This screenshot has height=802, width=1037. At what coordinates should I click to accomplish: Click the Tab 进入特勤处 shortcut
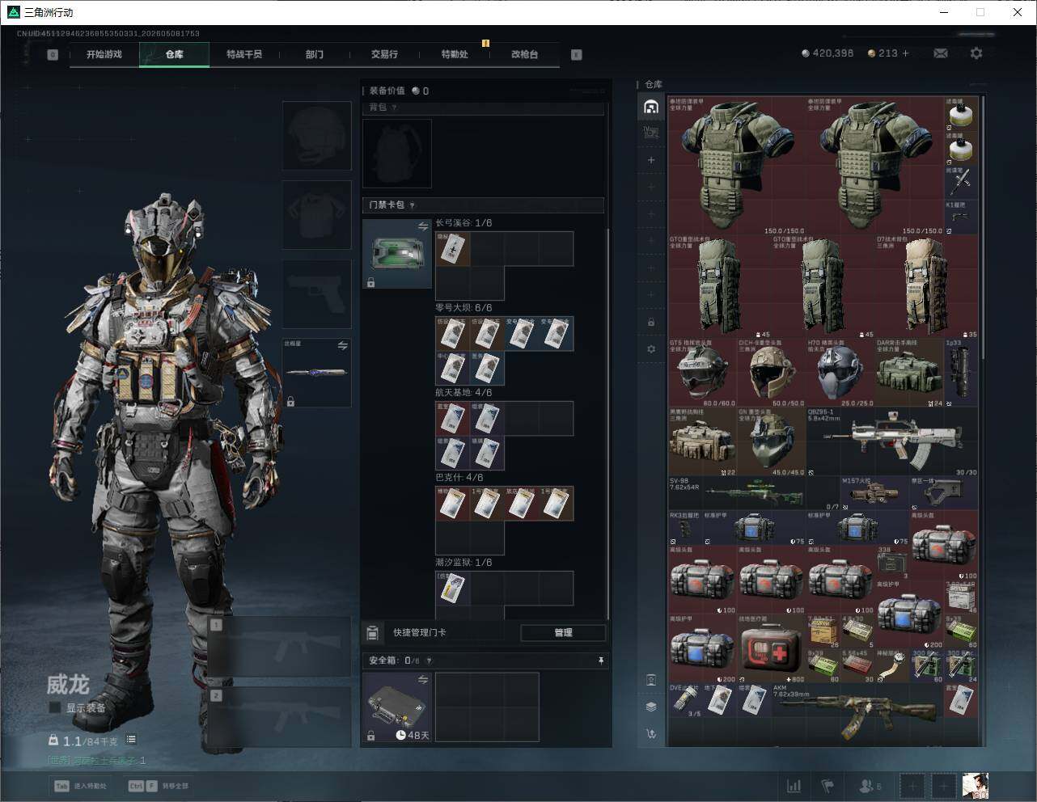80,786
